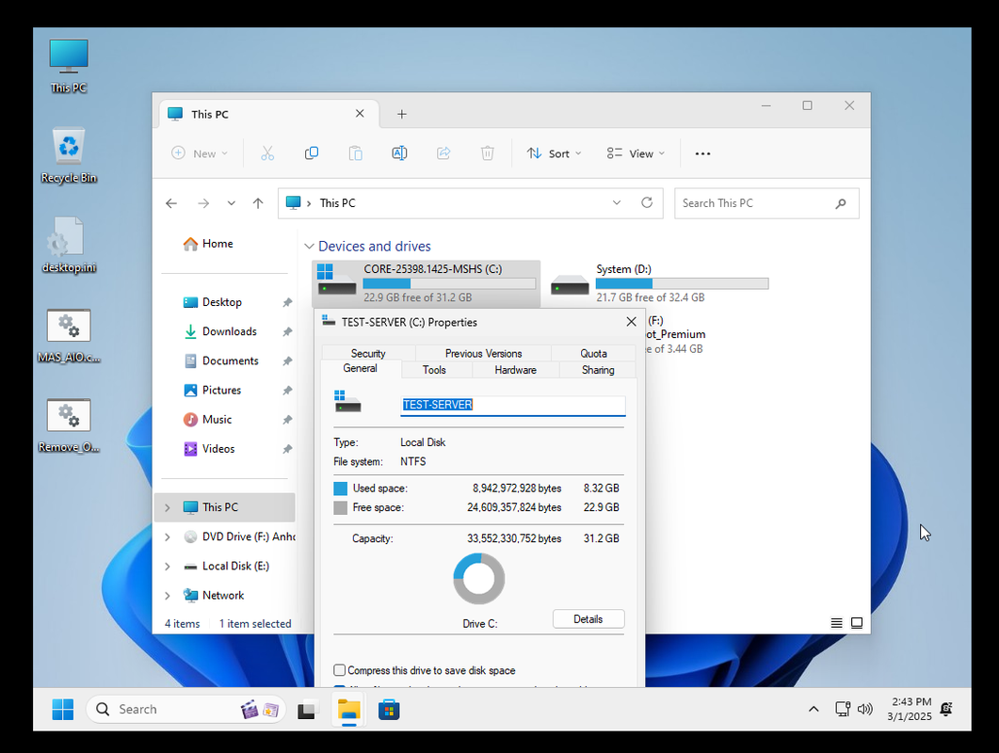Click the volume speaker tray icon

tap(864, 709)
